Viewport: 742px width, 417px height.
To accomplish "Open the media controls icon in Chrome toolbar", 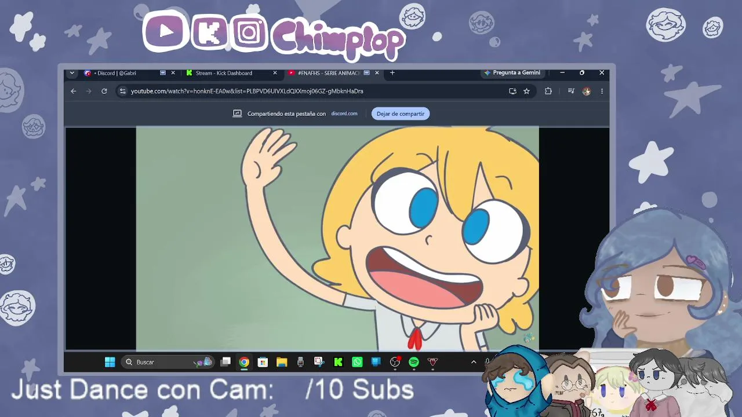I will 571,91.
